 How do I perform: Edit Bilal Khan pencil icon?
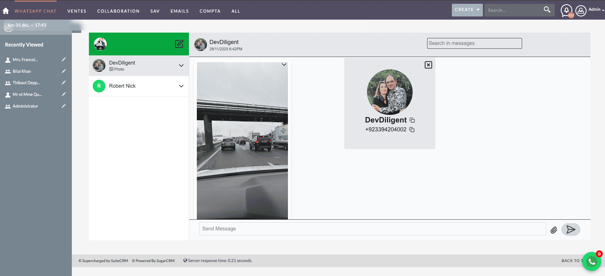coord(64,71)
